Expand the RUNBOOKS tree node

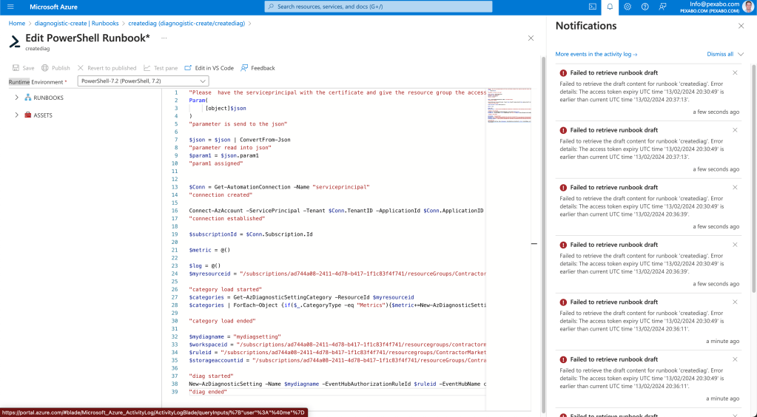pyautogui.click(x=17, y=98)
